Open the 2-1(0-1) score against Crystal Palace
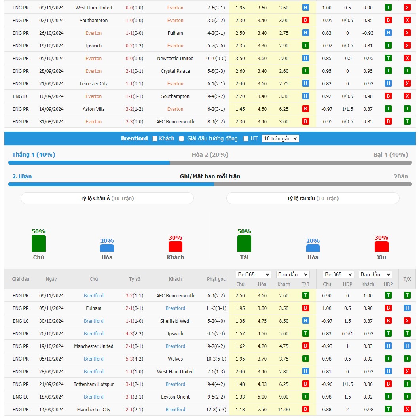 [x=135, y=71]
